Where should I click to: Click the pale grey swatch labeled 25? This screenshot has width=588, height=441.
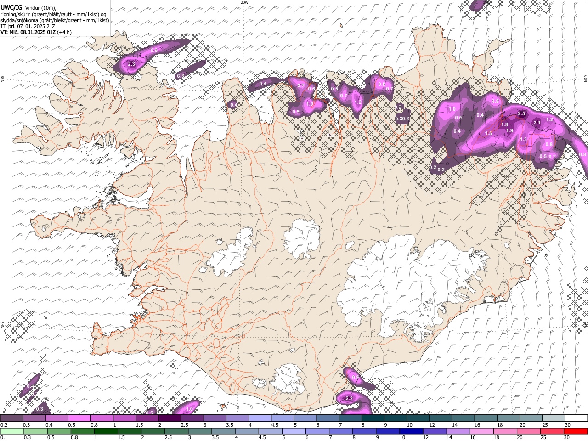(553, 418)
